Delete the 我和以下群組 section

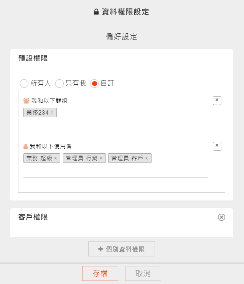click(217, 100)
